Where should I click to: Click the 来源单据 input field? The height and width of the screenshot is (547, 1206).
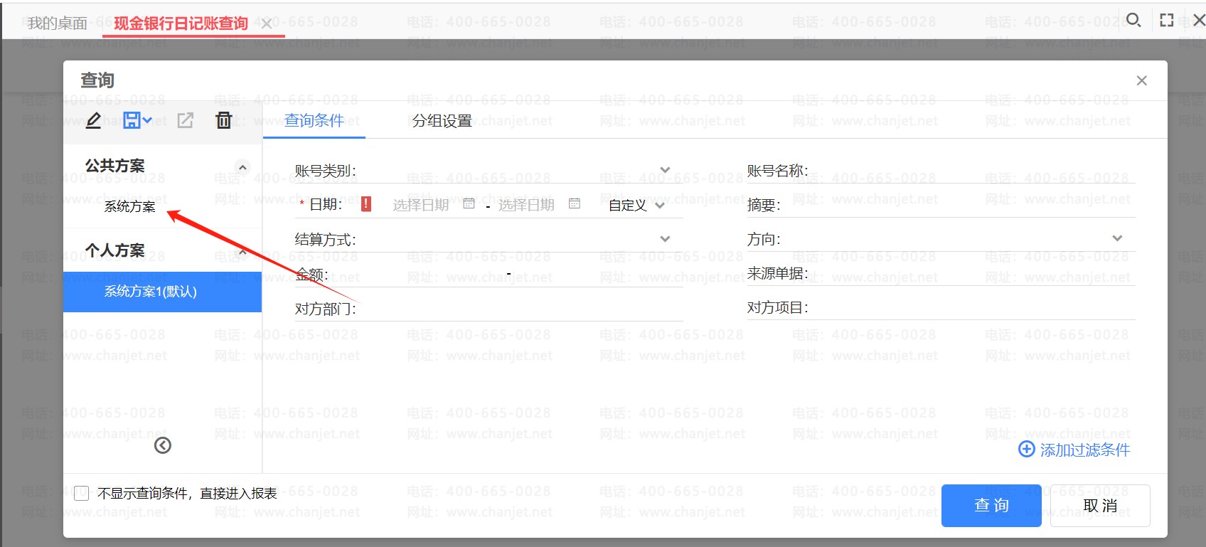click(972, 273)
